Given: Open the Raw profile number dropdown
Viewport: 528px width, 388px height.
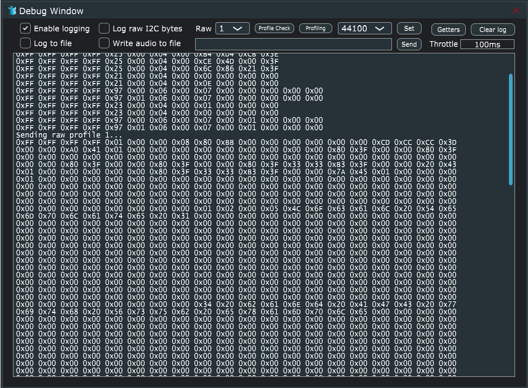Looking at the screenshot, I should [232, 29].
